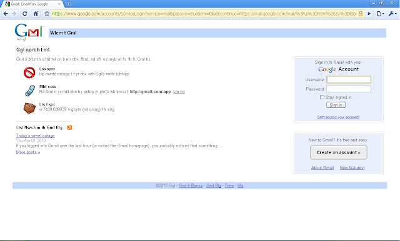Reload the page with the refresh icon
This screenshot has width=400, height=241.
[x=25, y=14]
